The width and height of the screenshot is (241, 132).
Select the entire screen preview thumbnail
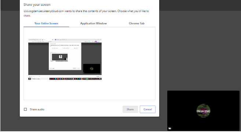[x=65, y=59]
